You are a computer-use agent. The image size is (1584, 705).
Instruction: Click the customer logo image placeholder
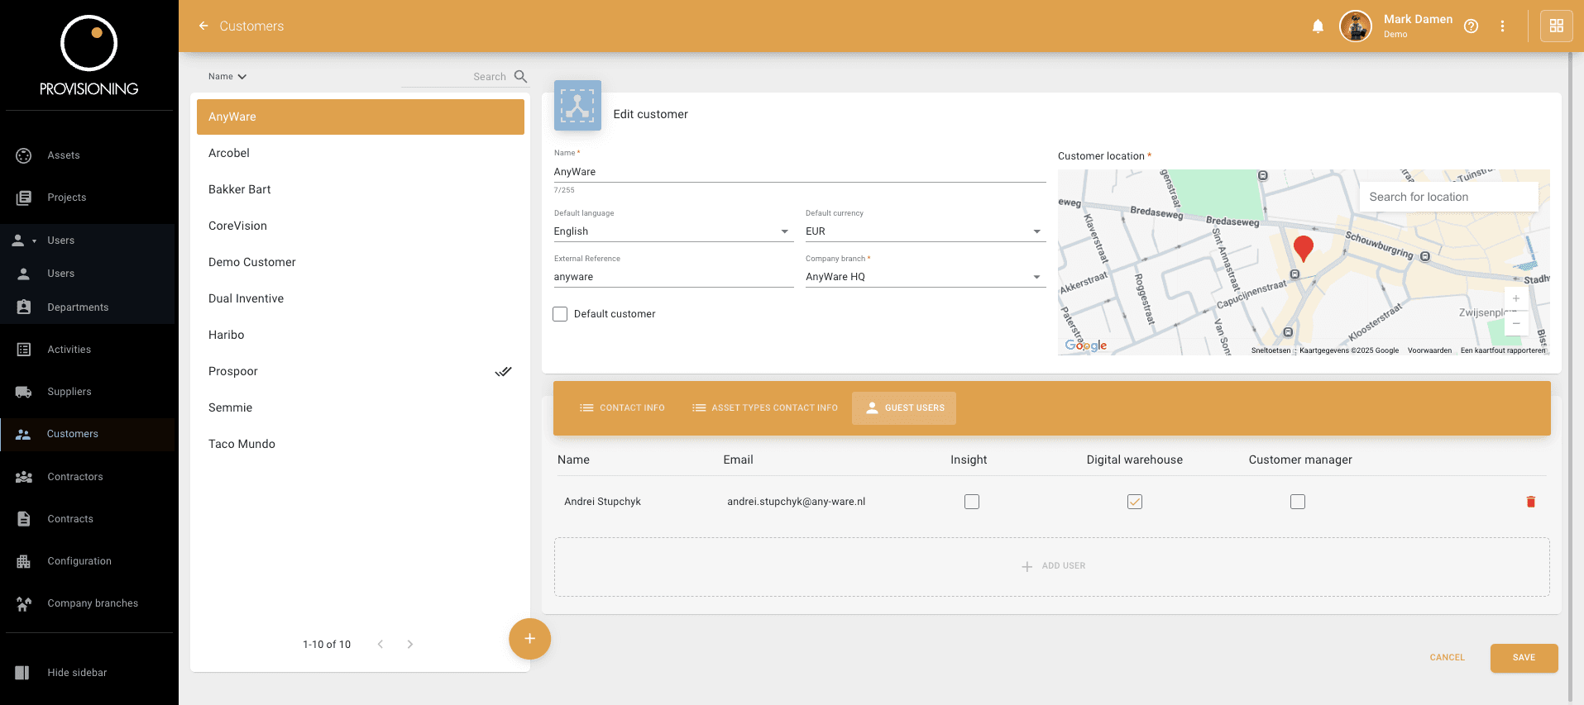(577, 106)
